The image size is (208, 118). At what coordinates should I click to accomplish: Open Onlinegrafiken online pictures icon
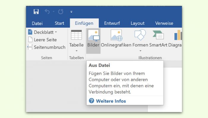(x=116, y=35)
